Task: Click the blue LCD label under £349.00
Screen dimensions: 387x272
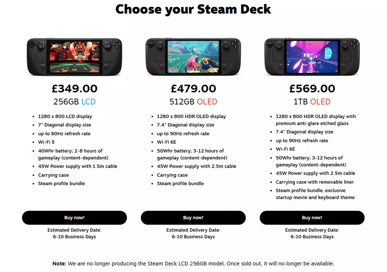Action: pos(89,101)
